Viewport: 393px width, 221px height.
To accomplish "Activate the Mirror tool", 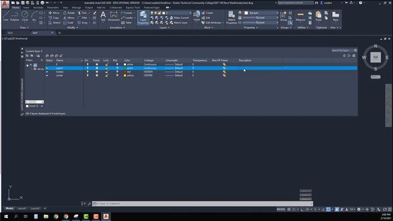I will (x=69, y=18).
